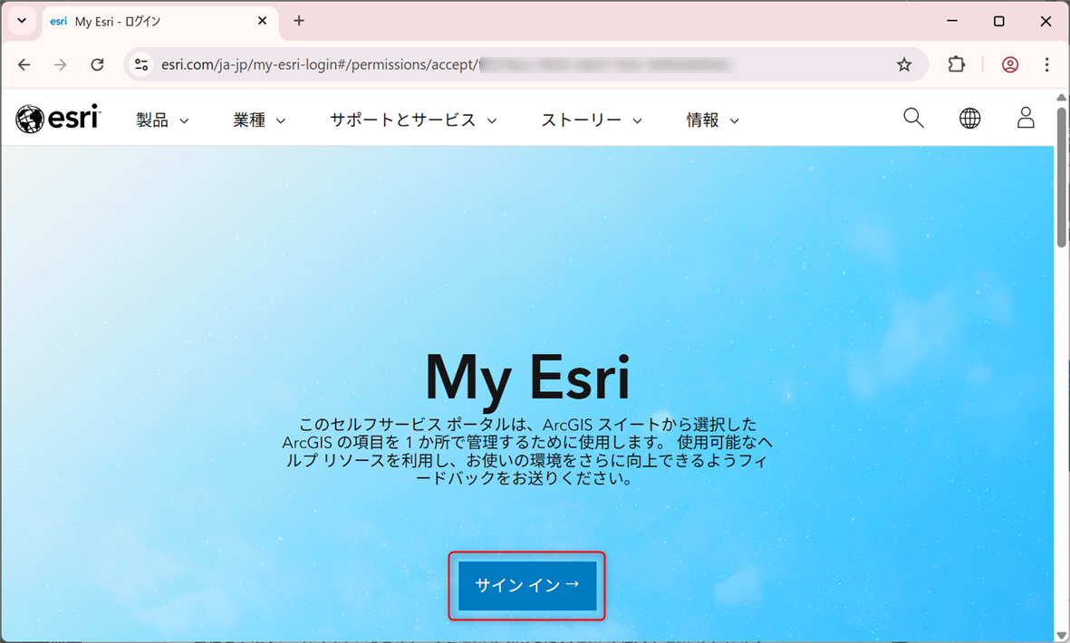Expand the 業種 menu
The width and height of the screenshot is (1070, 643).
tap(259, 120)
